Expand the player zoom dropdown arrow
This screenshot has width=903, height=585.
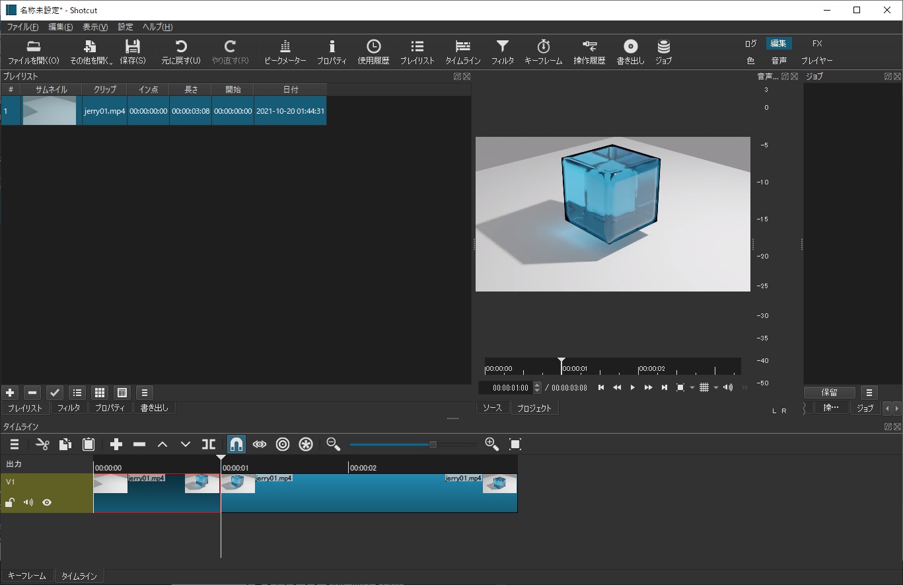(x=692, y=388)
